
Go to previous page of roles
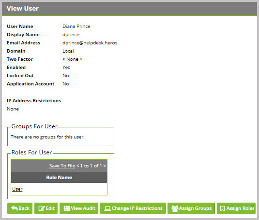point(77,166)
